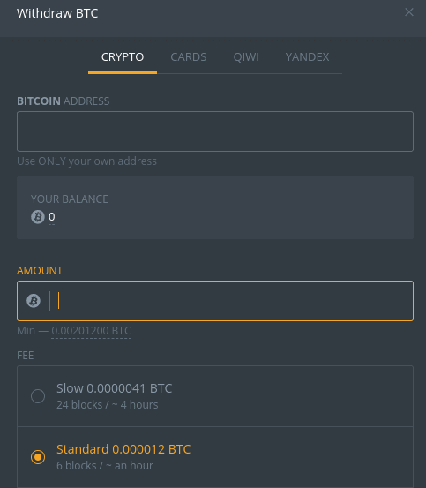Viewport: 426px width, 488px height.
Task: Click the AMOUNT field label
Action: [x=40, y=270]
